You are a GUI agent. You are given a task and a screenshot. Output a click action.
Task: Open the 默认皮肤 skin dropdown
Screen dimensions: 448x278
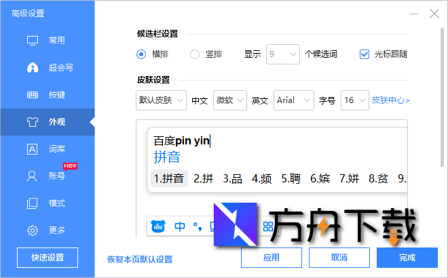coord(161,100)
